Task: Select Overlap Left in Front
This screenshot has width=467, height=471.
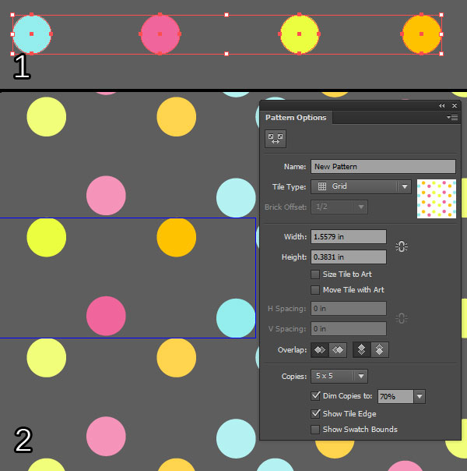Action: click(x=320, y=350)
